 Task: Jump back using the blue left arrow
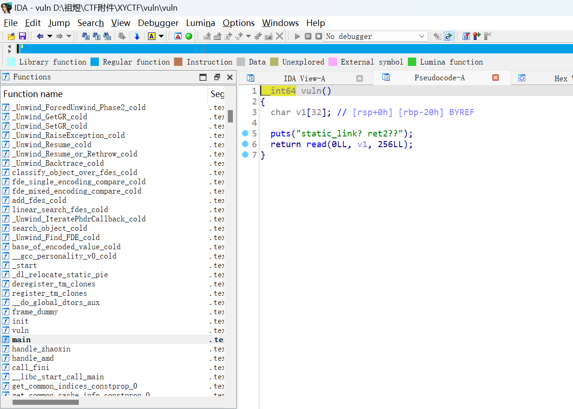click(40, 36)
